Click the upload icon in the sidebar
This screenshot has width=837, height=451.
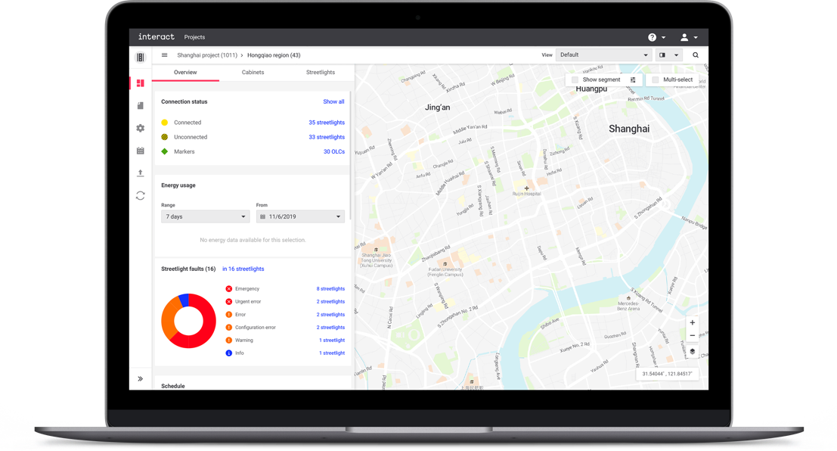click(x=141, y=173)
